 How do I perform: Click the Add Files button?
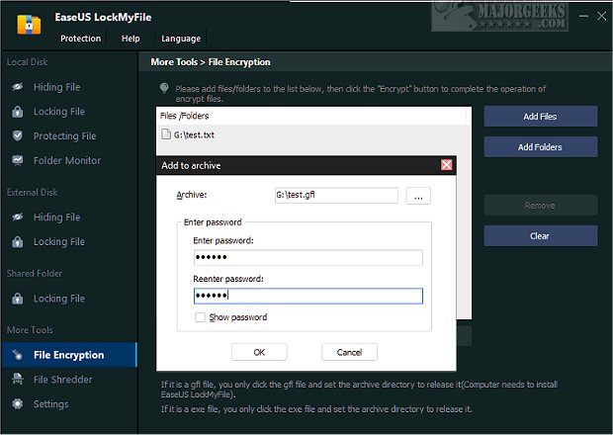point(541,116)
